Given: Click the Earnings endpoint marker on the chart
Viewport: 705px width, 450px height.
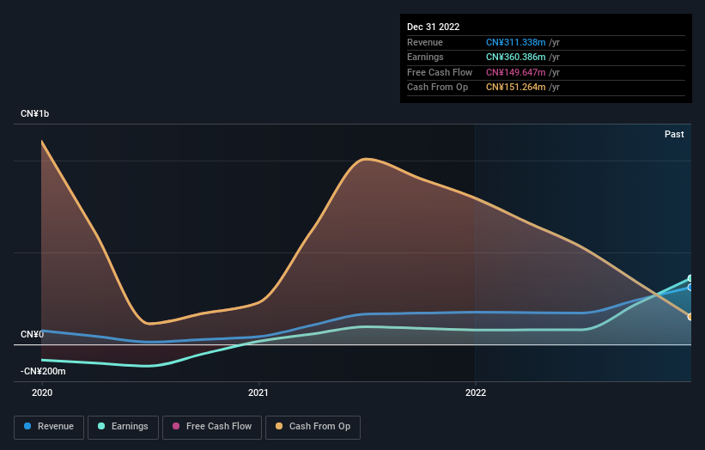Looking at the screenshot, I should pos(690,278).
